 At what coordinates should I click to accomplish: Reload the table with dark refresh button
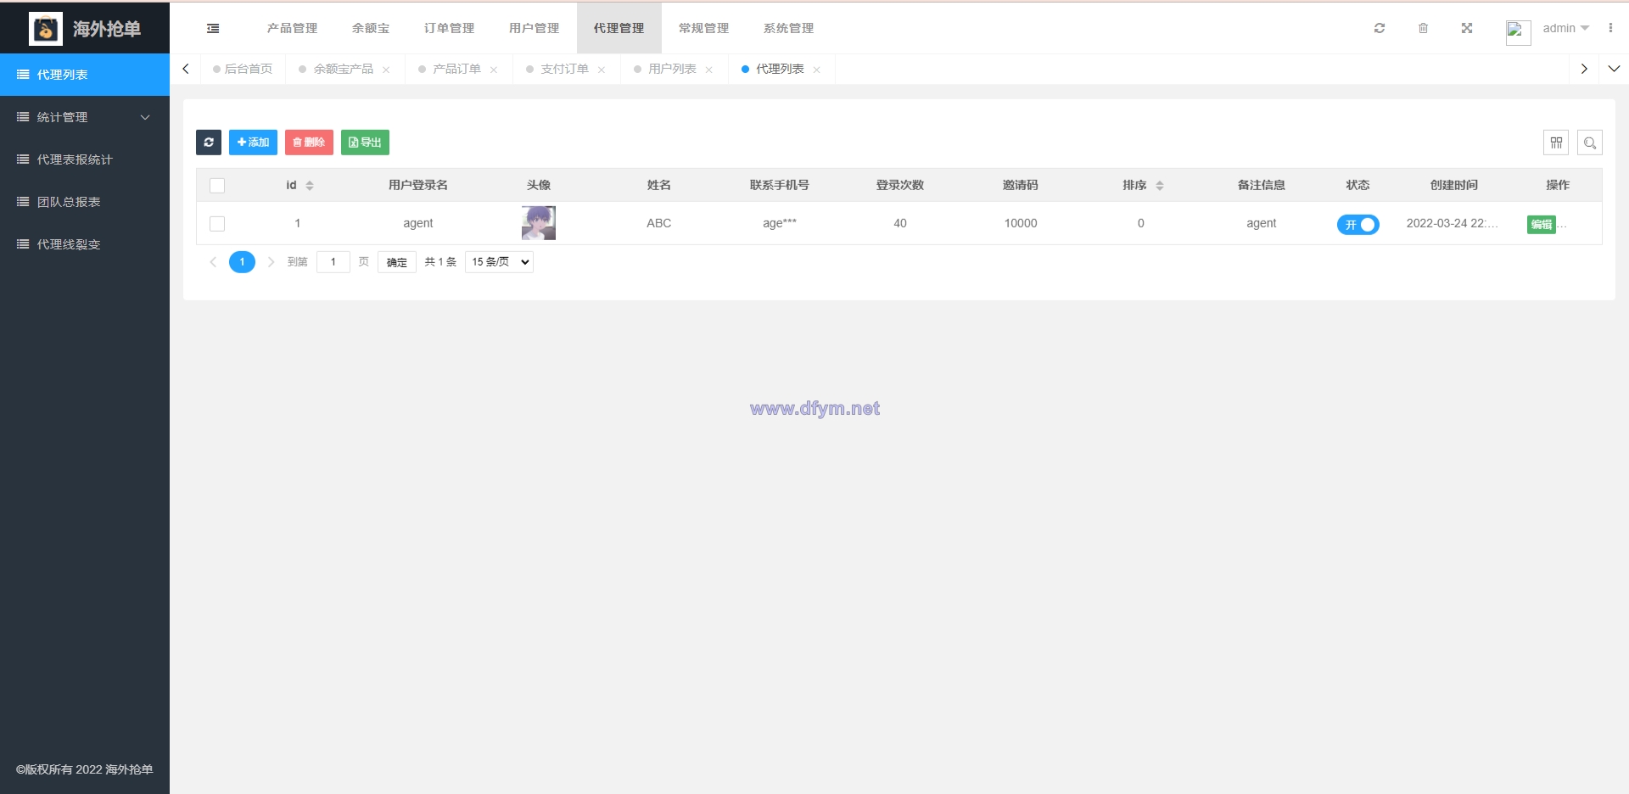209,143
